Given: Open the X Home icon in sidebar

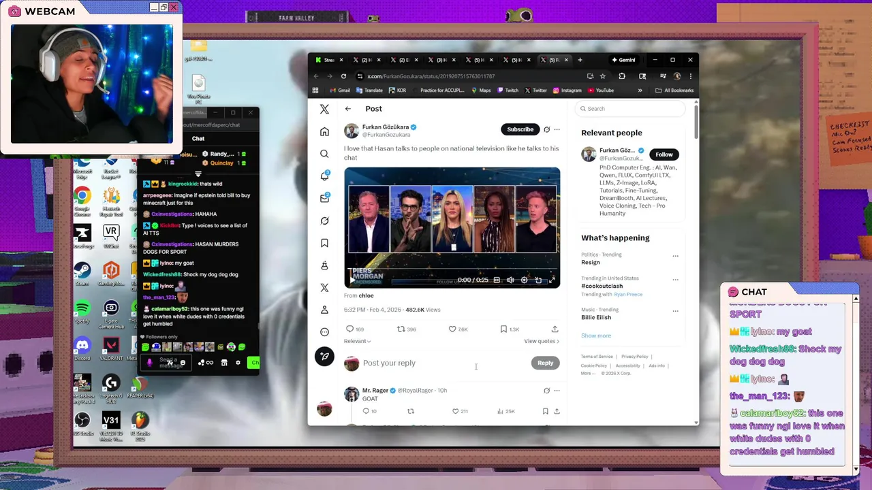Looking at the screenshot, I should coord(324,131).
